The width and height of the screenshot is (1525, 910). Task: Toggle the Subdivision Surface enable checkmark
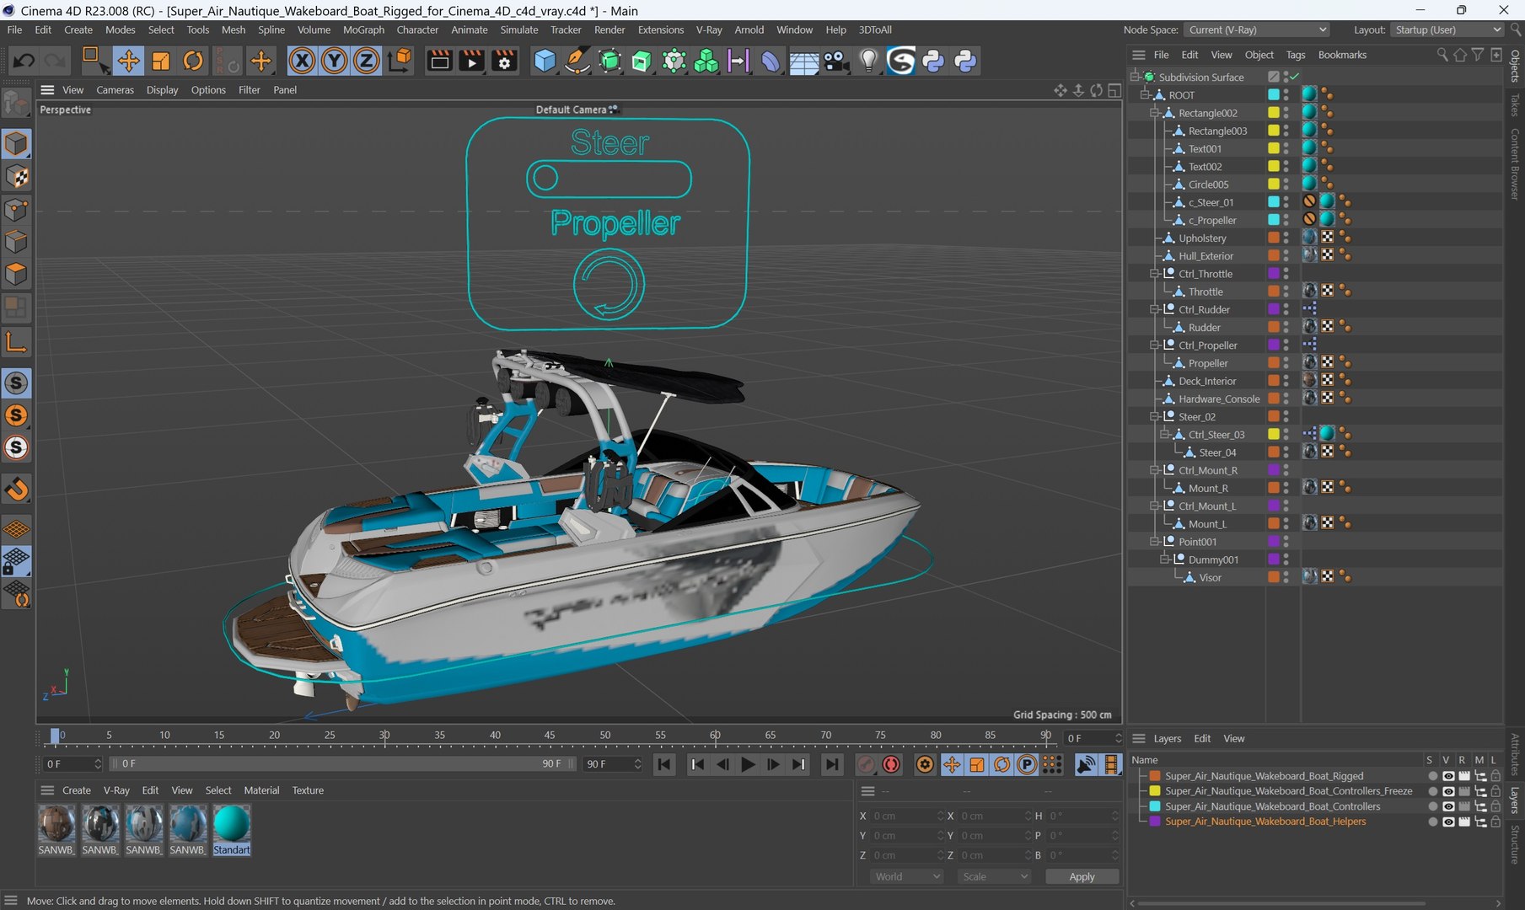pos(1294,77)
